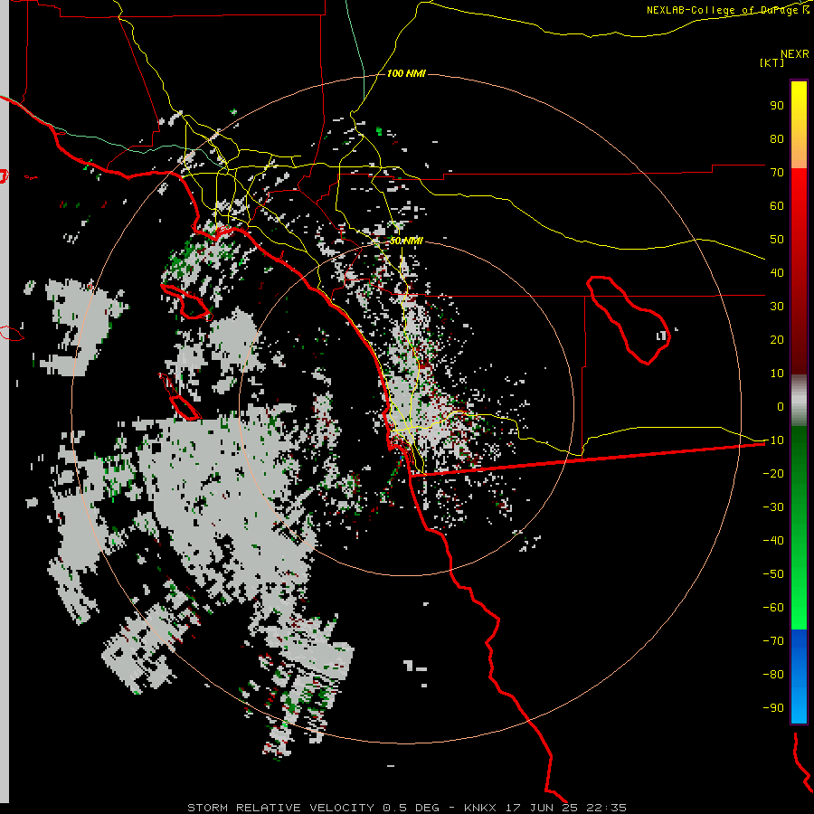Select the 10 value on the velocity scale
This screenshot has width=814, height=814.
point(777,374)
